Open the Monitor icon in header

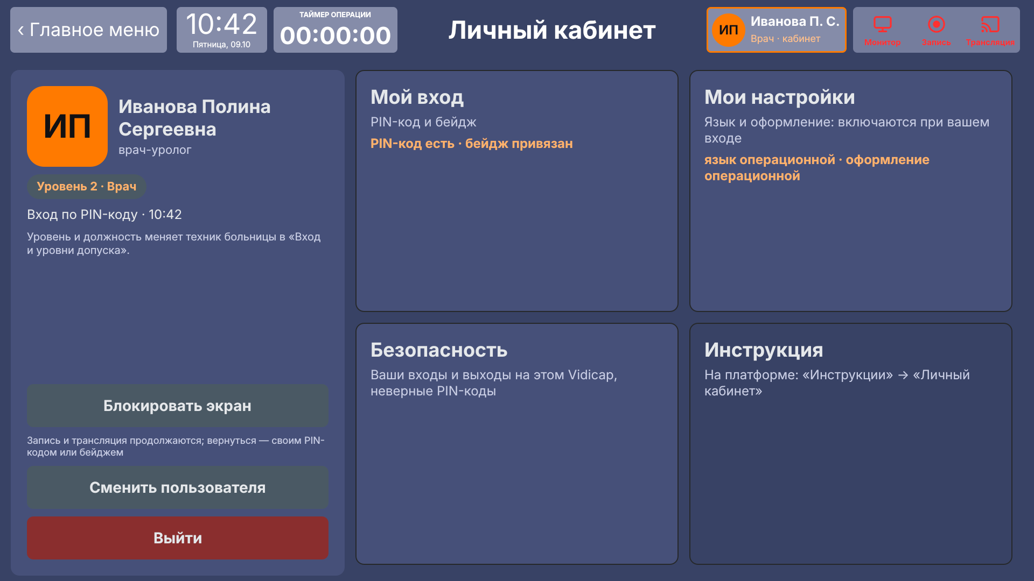(x=882, y=30)
